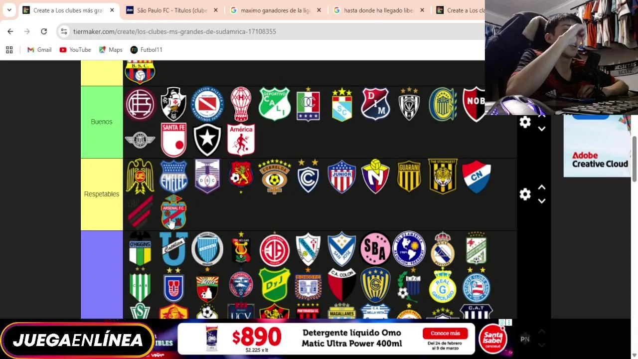Select The Strongest tiger crest
The width and height of the screenshot is (638, 359).
(443, 176)
